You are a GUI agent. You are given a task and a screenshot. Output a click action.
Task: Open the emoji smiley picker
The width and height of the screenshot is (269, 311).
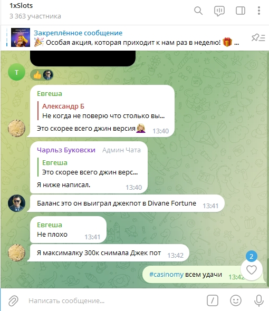pyautogui.click(x=236, y=300)
